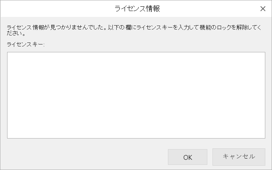This screenshot has height=170, width=272.
Task: Place cursor in the large white key field
Action: tap(136, 95)
